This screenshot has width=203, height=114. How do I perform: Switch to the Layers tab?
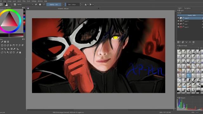tap(180, 8)
